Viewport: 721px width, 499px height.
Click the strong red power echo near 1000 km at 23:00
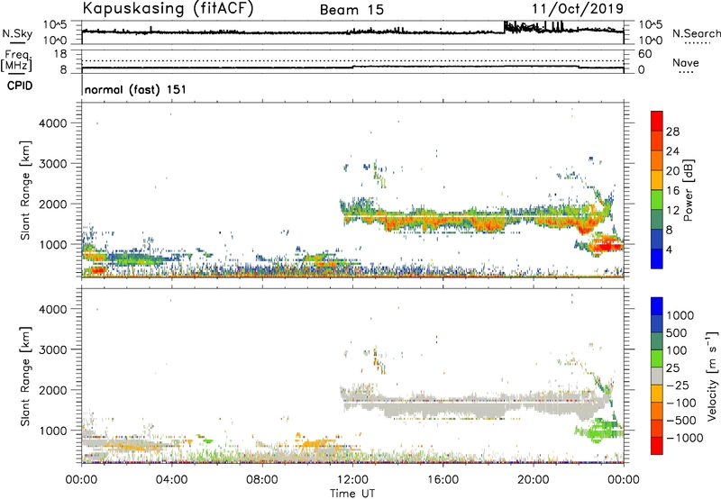[606, 245]
